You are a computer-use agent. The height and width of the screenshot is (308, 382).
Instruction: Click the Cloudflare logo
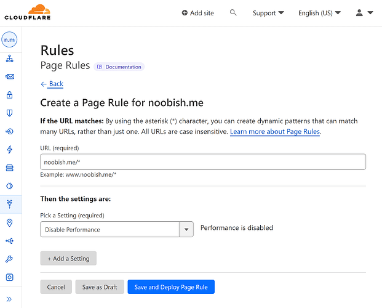[28, 12]
